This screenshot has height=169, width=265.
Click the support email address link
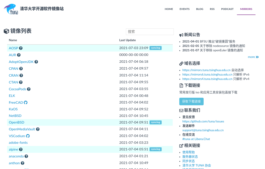203,130
